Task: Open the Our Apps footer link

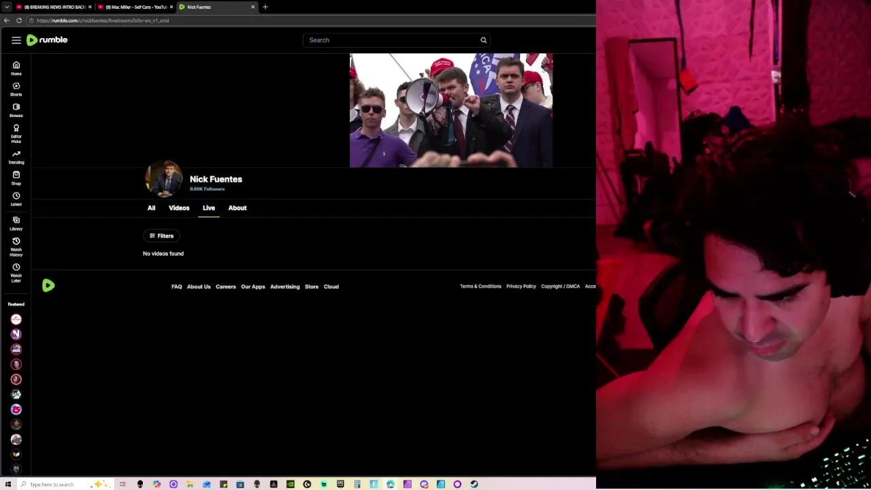Action: coord(253,287)
